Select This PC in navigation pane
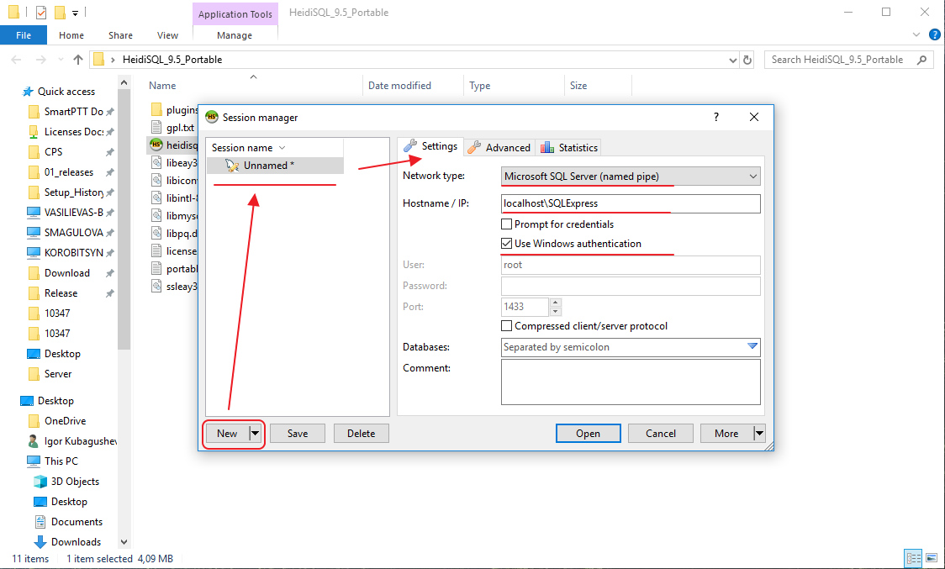The image size is (945, 569). [x=61, y=461]
